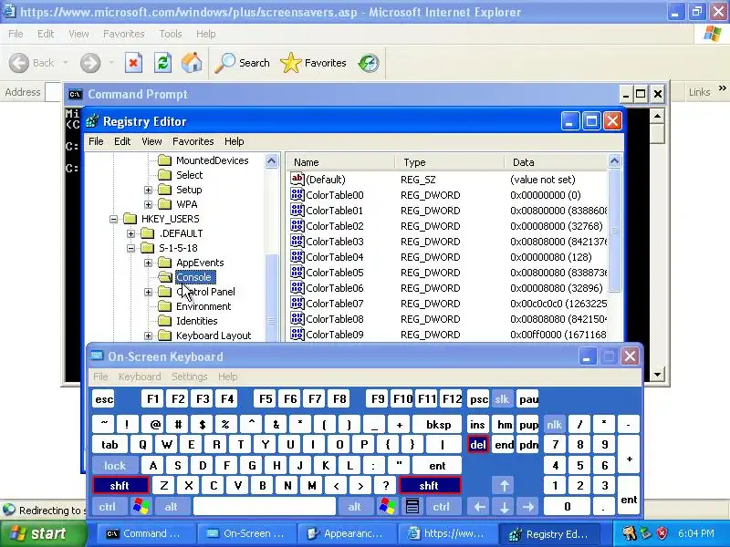Image resolution: width=730 pixels, height=547 pixels.
Task: Open Internet Explorer Tools menu
Action: tap(171, 34)
